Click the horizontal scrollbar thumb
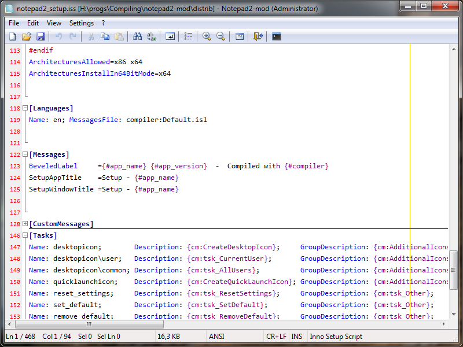The width and height of the screenshot is (463, 347). (89, 324)
